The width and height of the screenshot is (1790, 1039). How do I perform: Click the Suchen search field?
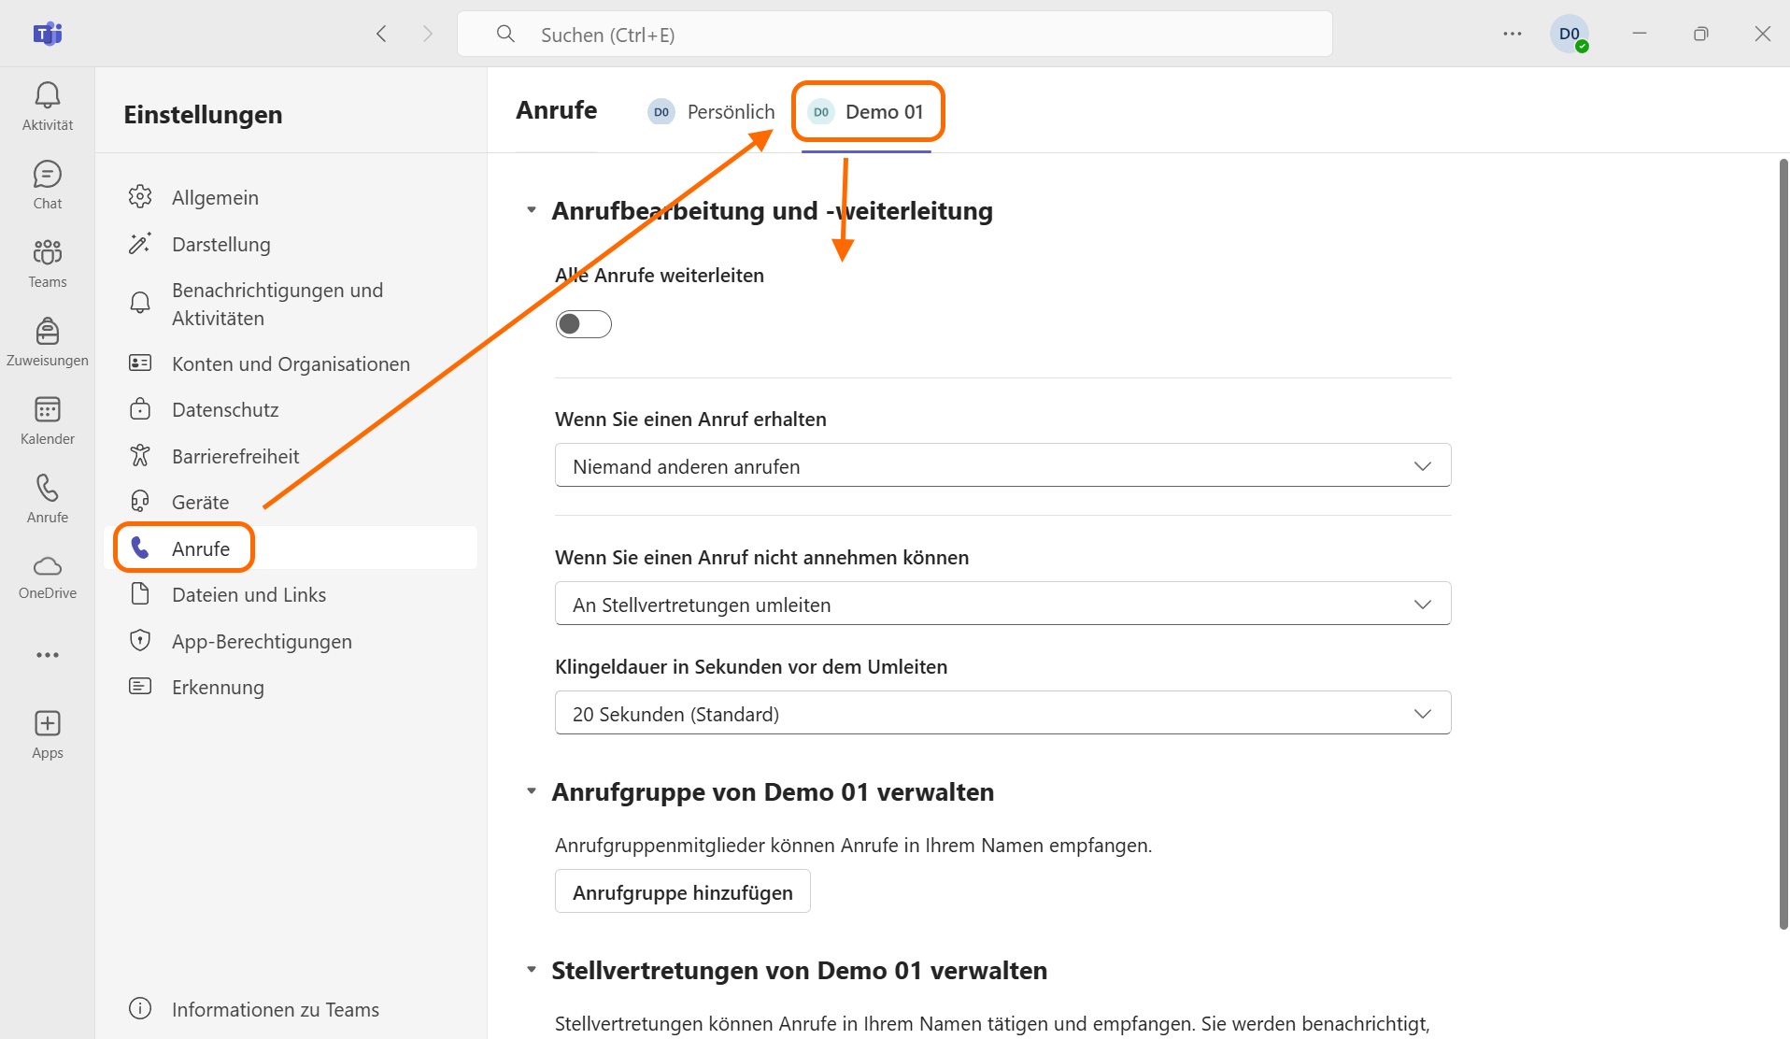(x=894, y=35)
